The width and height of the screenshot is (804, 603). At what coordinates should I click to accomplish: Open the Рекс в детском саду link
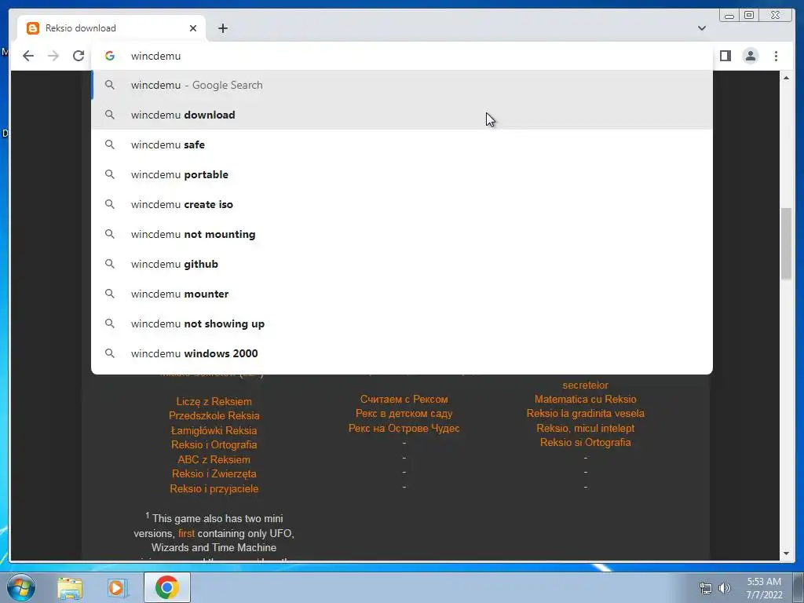click(404, 413)
